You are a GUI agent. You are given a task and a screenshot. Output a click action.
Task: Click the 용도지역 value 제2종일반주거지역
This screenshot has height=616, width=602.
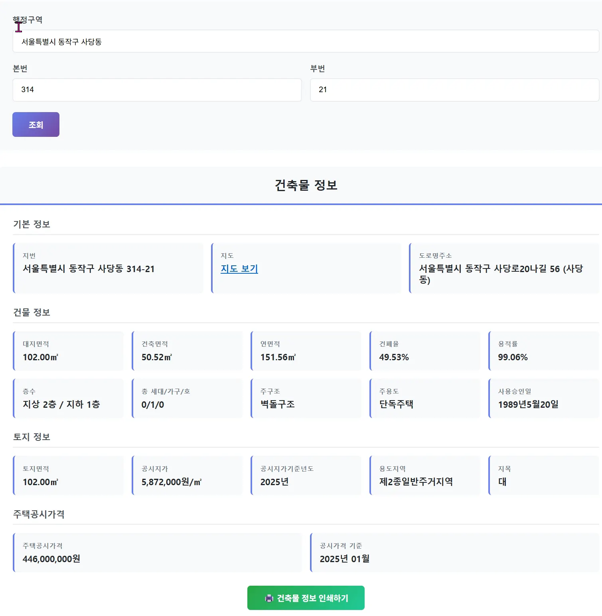416,482
